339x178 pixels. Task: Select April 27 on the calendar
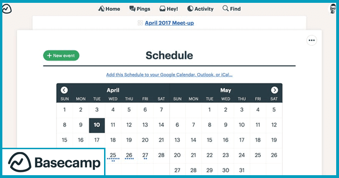145,156
